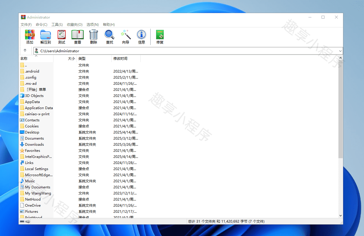This screenshot has height=236, width=364.
Task: Click the 解压到 (Extract to) toolbar icon
Action: pyautogui.click(x=46, y=35)
